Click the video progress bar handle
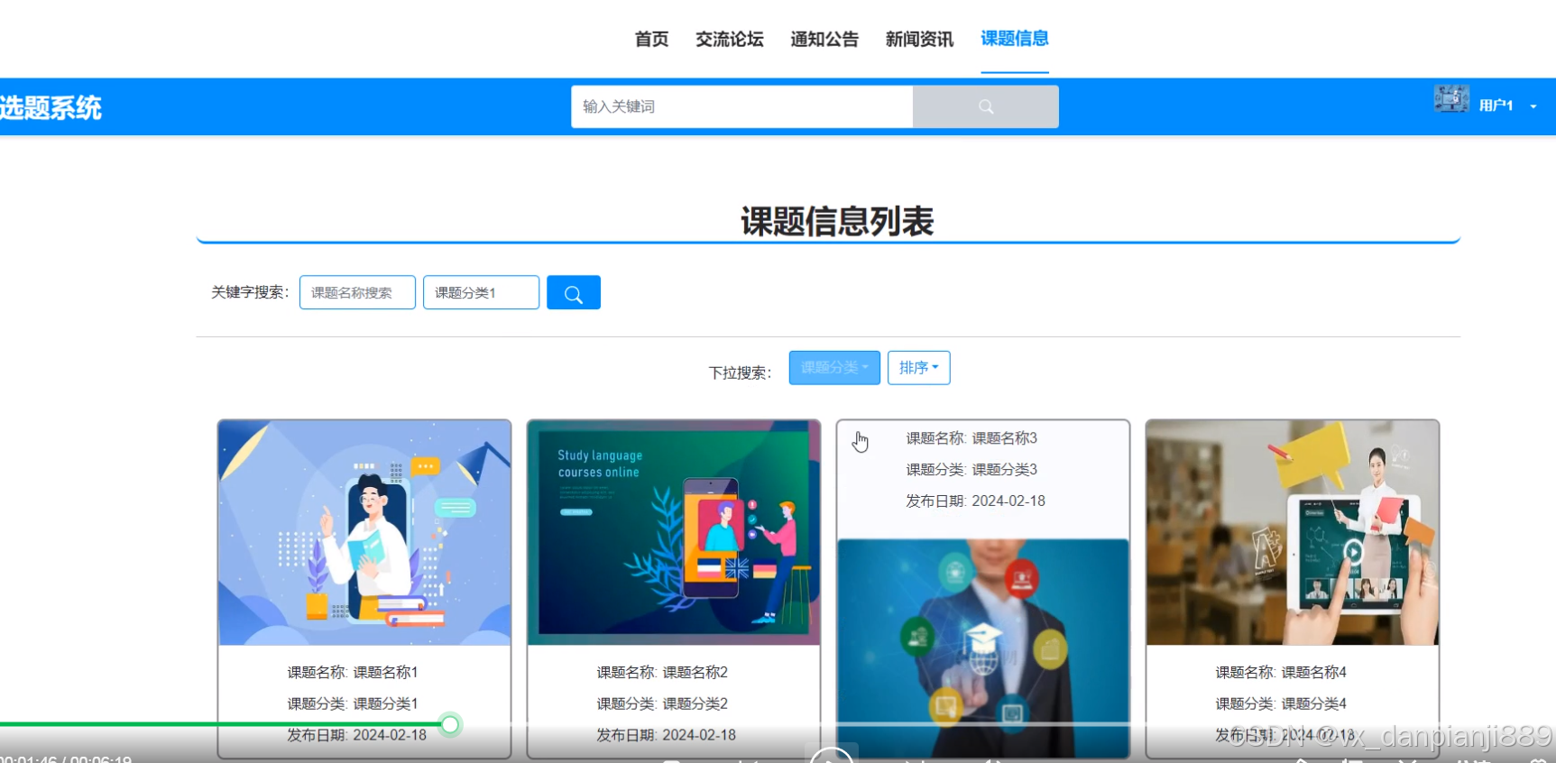 coord(450,724)
